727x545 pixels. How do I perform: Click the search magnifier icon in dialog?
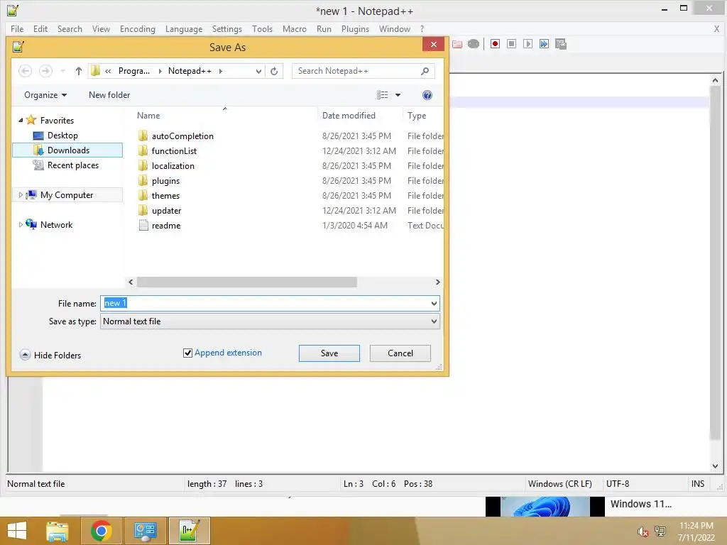tap(425, 71)
